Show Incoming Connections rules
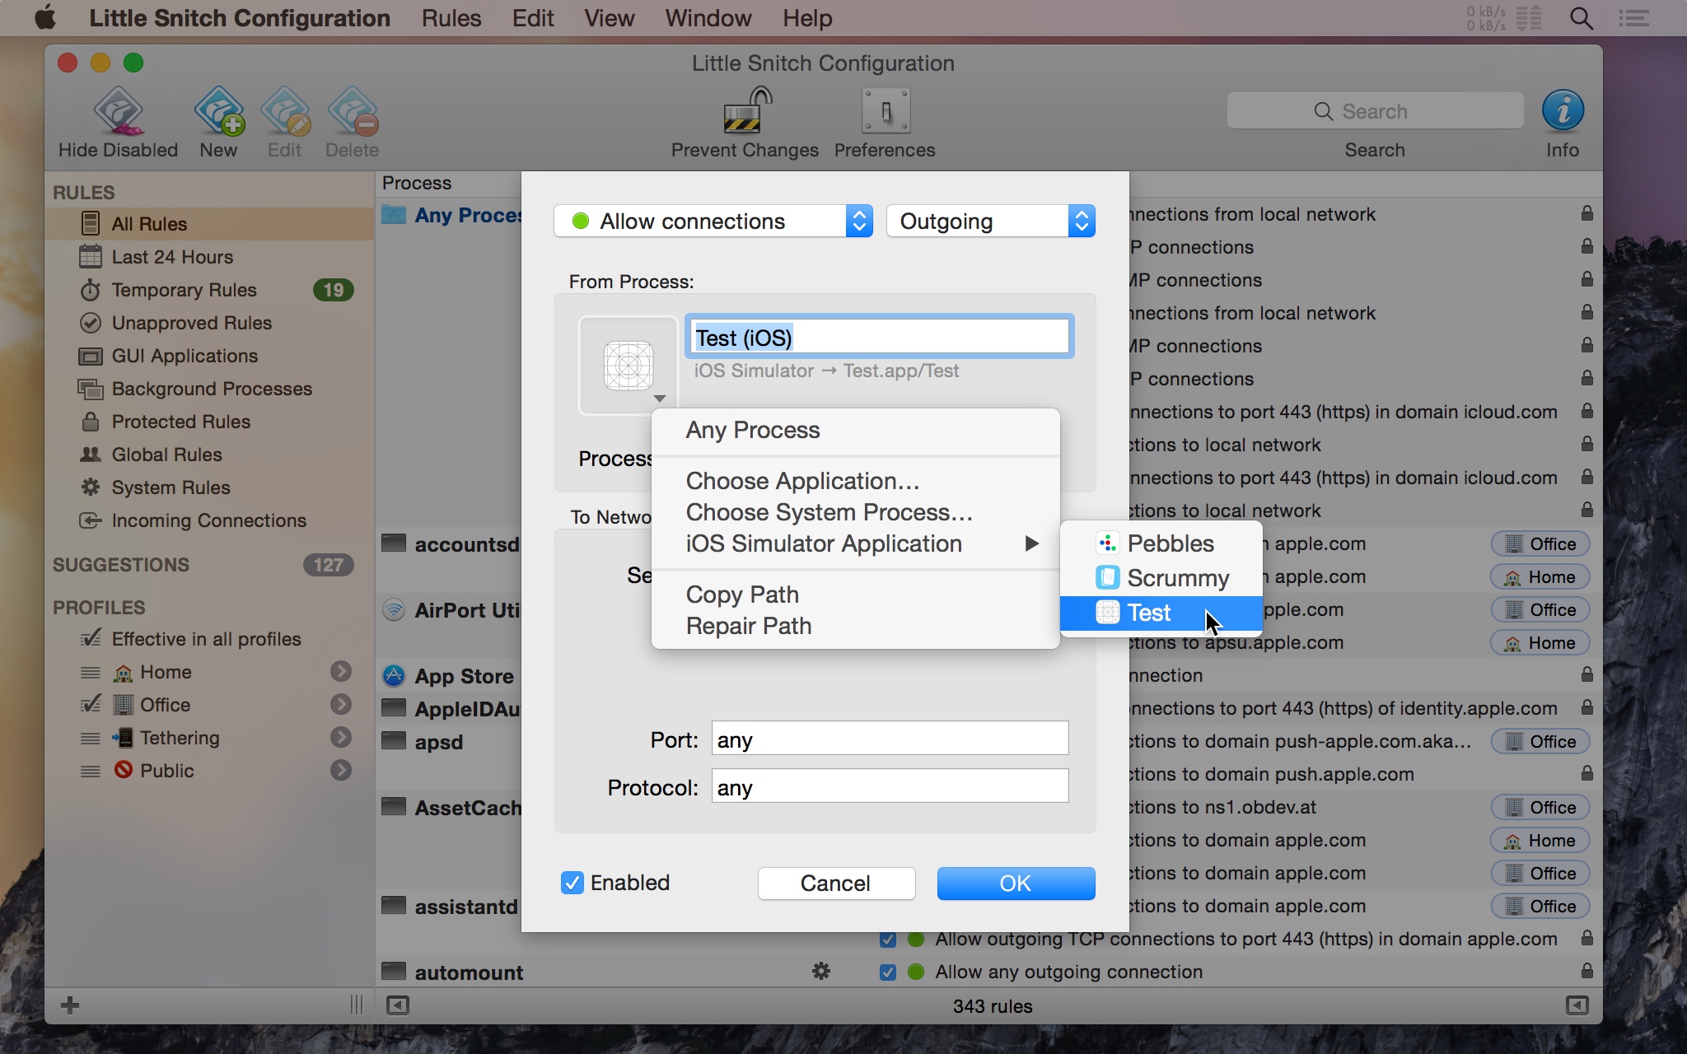Image resolution: width=1687 pixels, height=1054 pixels. 210,520
